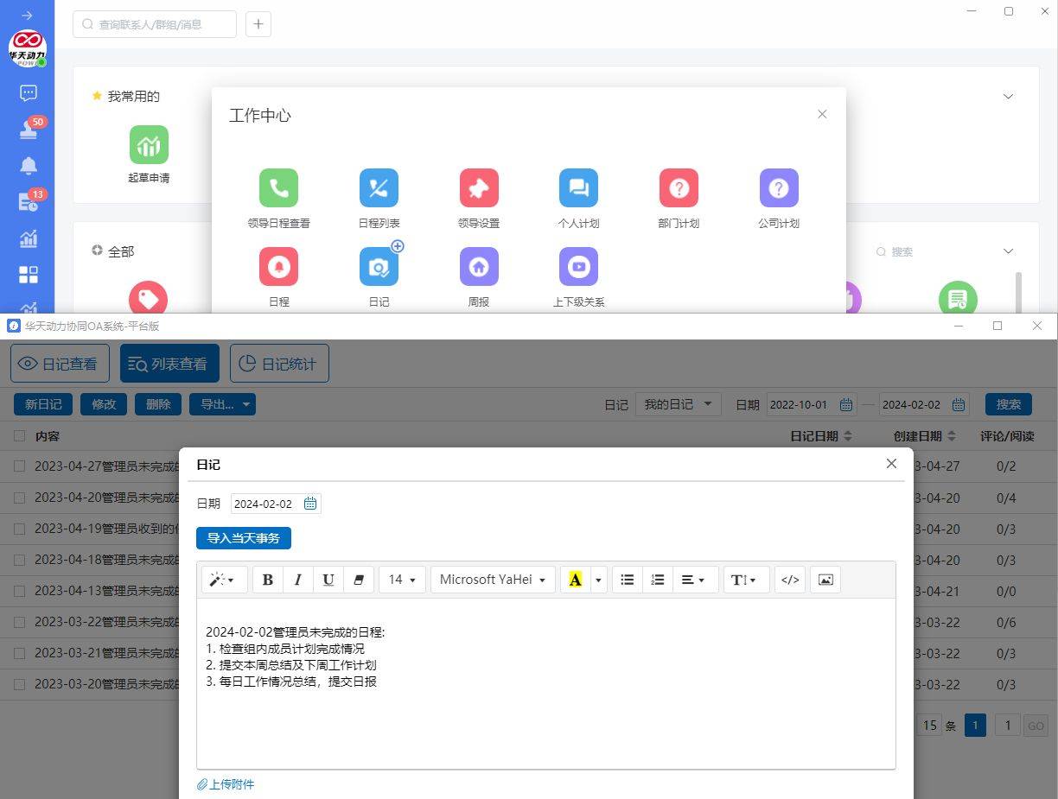Insert picture using the image icon
The image size is (1058, 799).
point(825,580)
